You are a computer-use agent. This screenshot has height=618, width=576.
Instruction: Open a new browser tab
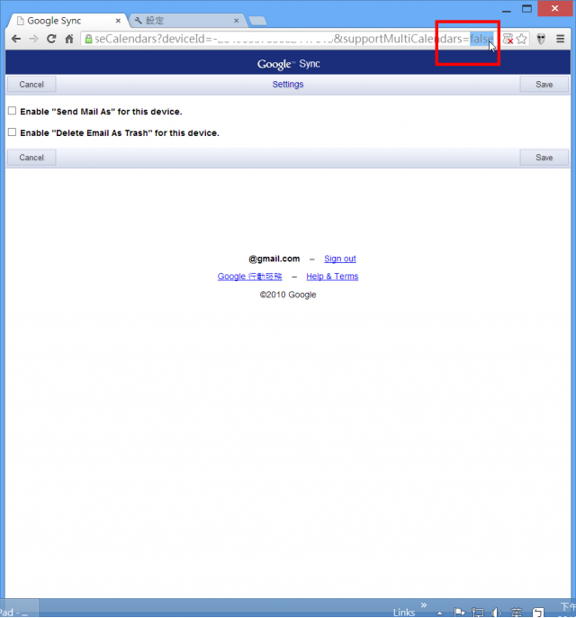click(258, 21)
